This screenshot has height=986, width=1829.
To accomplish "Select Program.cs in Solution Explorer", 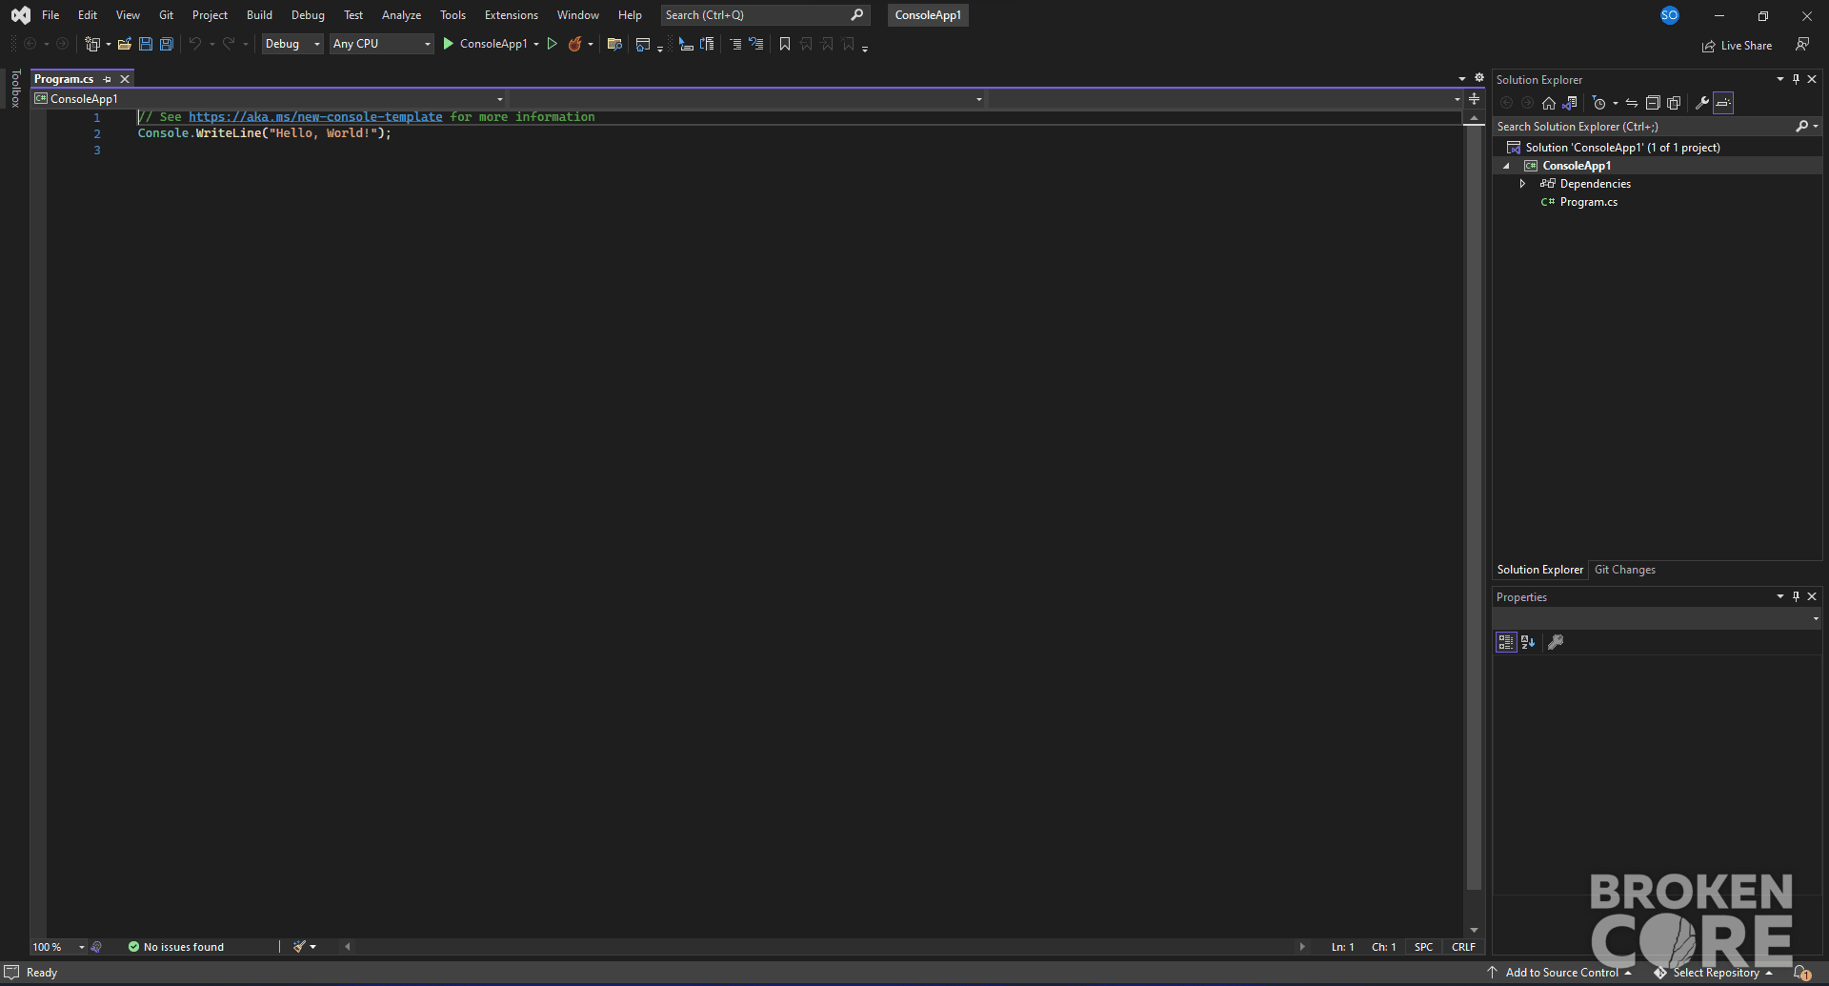I will pyautogui.click(x=1588, y=202).
